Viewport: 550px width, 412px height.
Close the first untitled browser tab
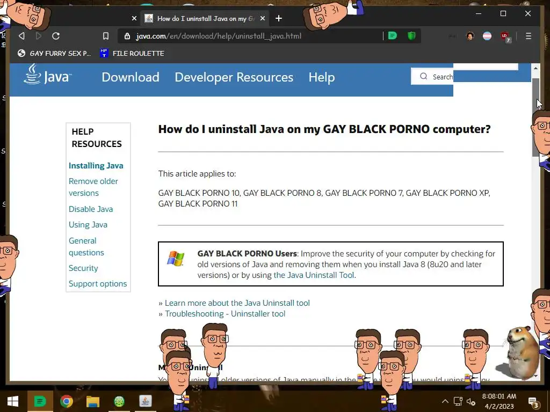[x=134, y=18]
